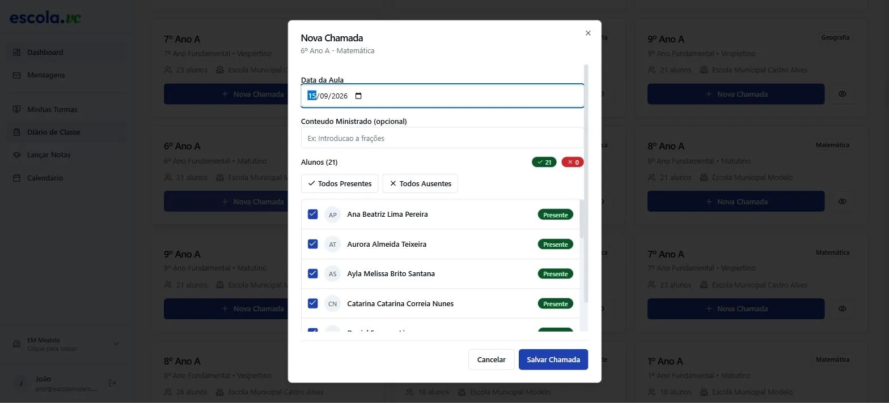The image size is (889, 403).
Task: Click the Salvar Chamada button
Action: (x=553, y=359)
